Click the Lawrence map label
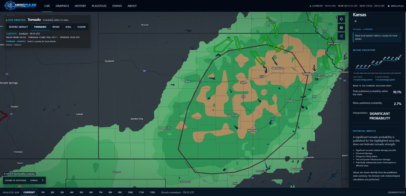The height and width of the screenshot is (196, 406). 321,77
